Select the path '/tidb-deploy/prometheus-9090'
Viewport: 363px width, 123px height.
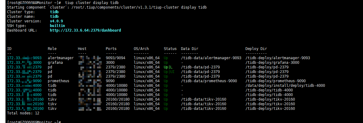pos(276,81)
